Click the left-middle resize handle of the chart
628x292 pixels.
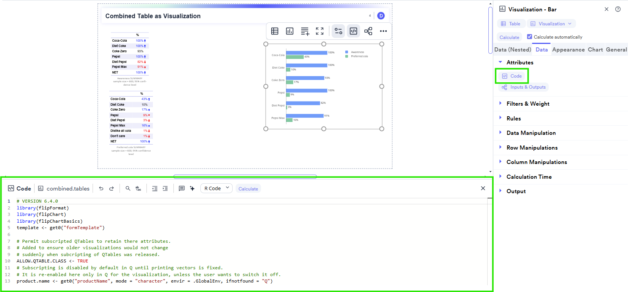click(266, 86)
